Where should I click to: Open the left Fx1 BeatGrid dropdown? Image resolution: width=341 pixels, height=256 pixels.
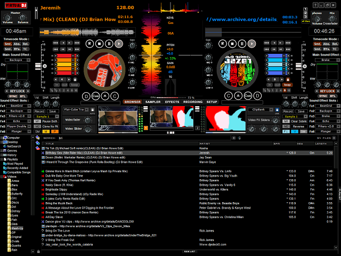pyautogui.click(x=18, y=106)
